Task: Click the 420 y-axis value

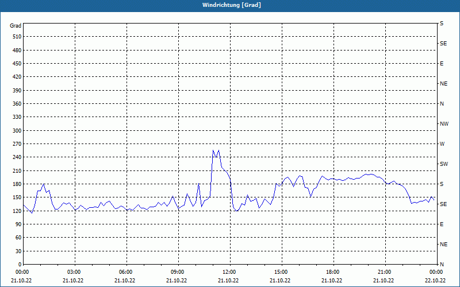Action: tap(17, 77)
